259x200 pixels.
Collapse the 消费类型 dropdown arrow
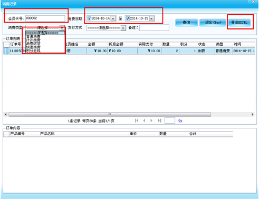pyautogui.click(x=62, y=28)
